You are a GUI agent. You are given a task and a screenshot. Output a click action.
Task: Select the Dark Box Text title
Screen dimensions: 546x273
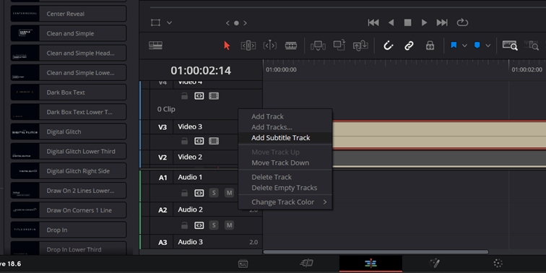click(68, 92)
